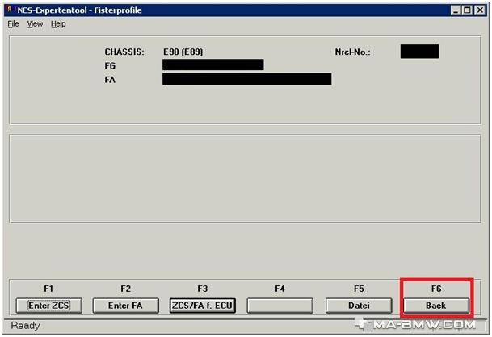Viewport: 492px width, 337px height.
Task: Click the F1 key label
Action: pos(48,289)
